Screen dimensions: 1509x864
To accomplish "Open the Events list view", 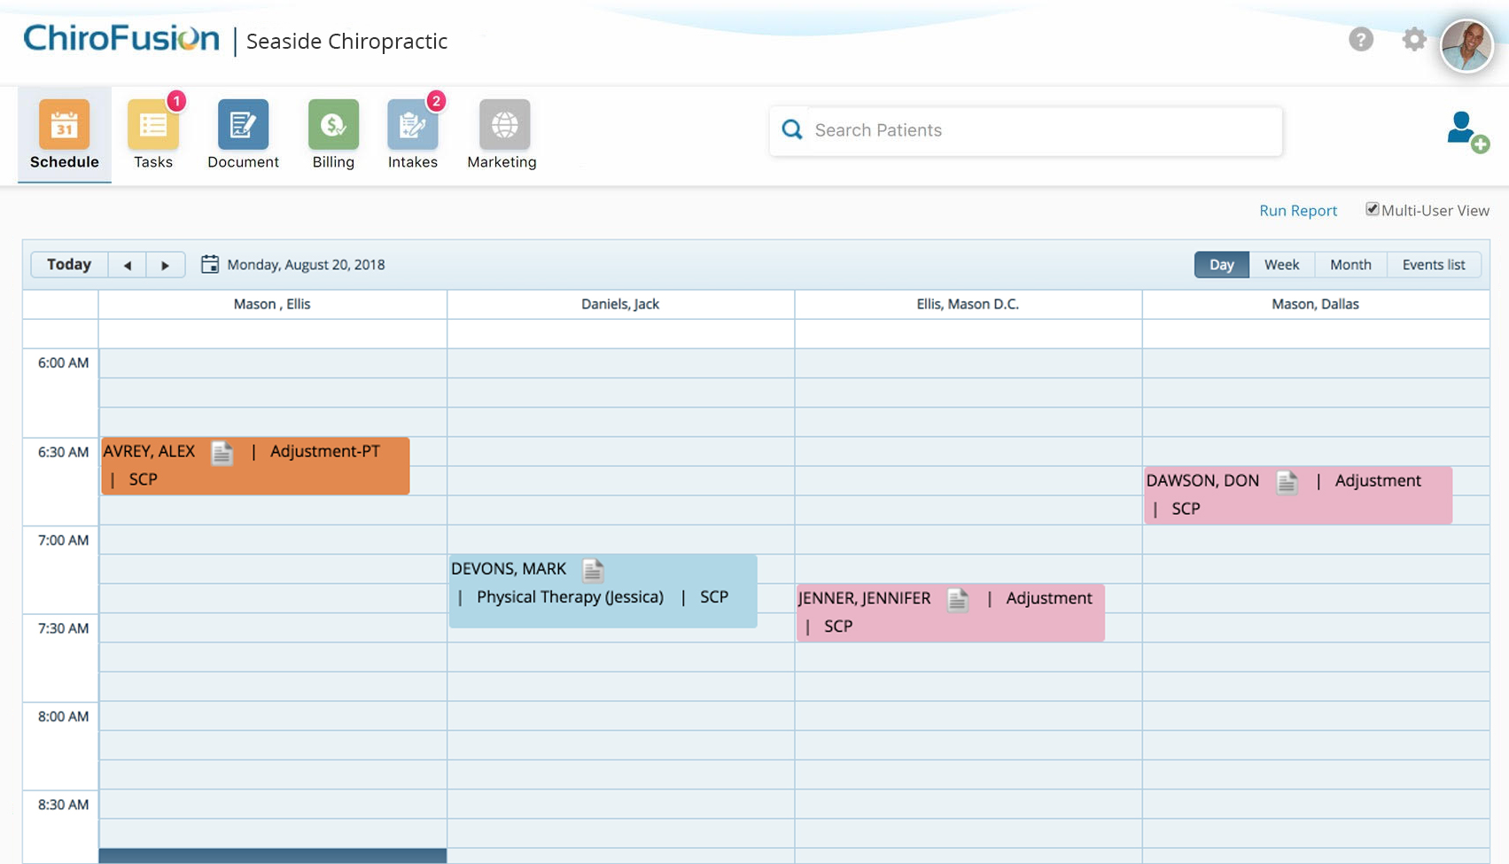I will click(1434, 264).
